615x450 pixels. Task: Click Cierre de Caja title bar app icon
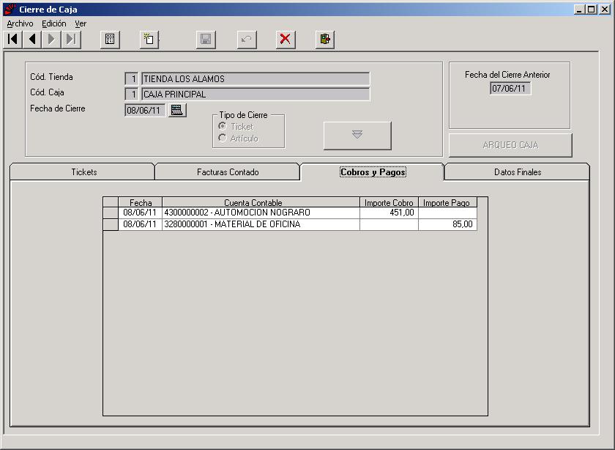(x=10, y=9)
